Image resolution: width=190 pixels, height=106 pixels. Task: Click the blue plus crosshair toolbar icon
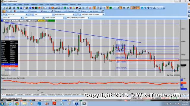point(145,8)
